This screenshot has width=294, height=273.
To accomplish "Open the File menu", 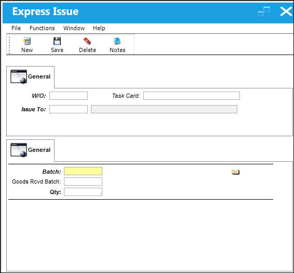I will (x=16, y=28).
